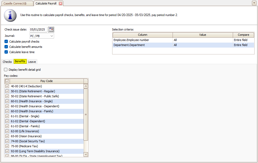Select 62-00 (Life Insurance) row text
The height and width of the screenshot is (163, 258).
point(25,131)
